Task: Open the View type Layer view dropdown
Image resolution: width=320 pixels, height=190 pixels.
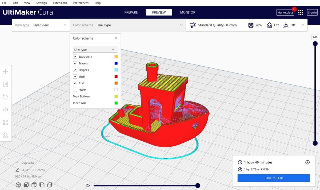Action: tap(41, 25)
